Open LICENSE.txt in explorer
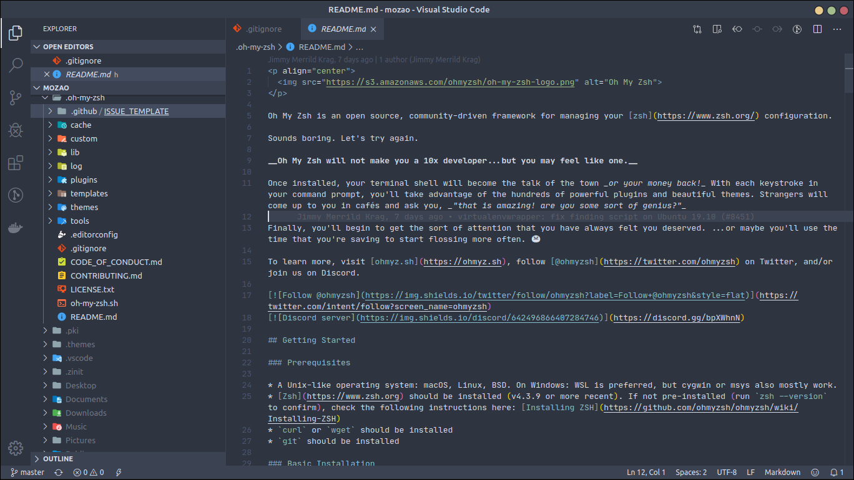 coord(128,289)
